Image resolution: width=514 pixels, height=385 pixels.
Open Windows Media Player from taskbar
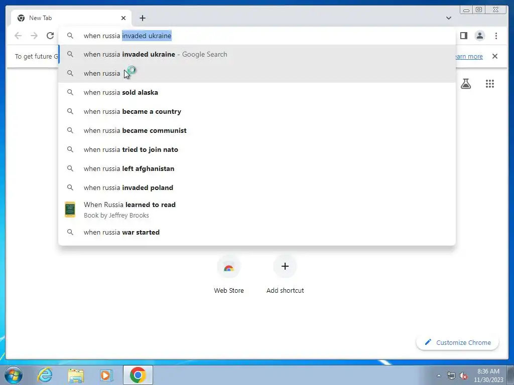point(106,375)
